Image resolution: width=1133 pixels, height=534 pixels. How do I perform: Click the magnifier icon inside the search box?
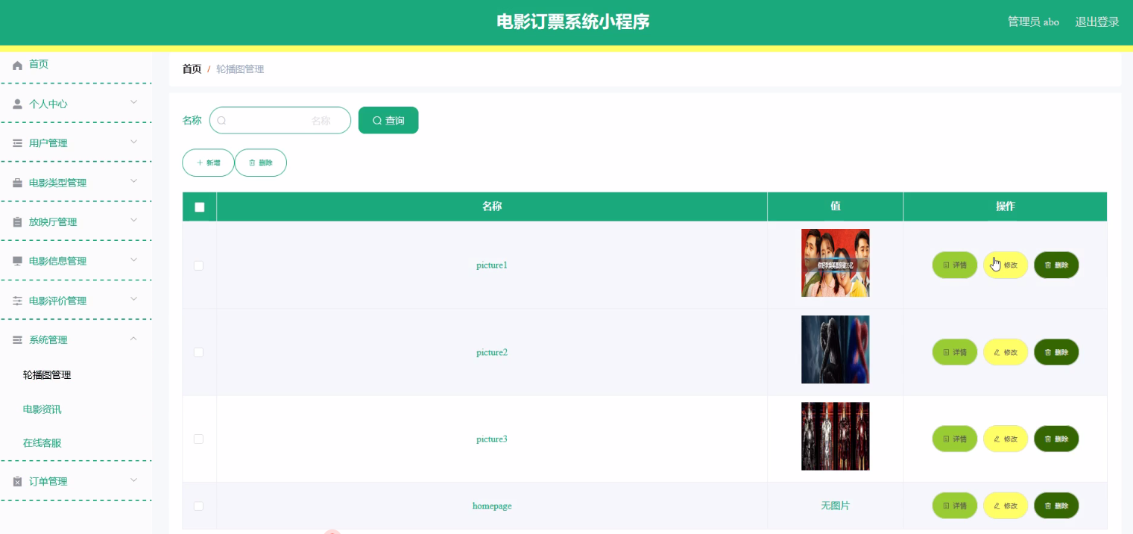pos(221,120)
